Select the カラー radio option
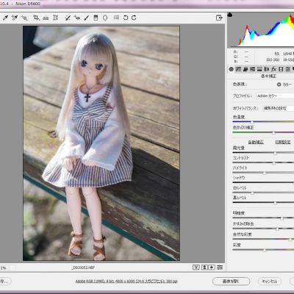The image size is (294, 294). 279,85
